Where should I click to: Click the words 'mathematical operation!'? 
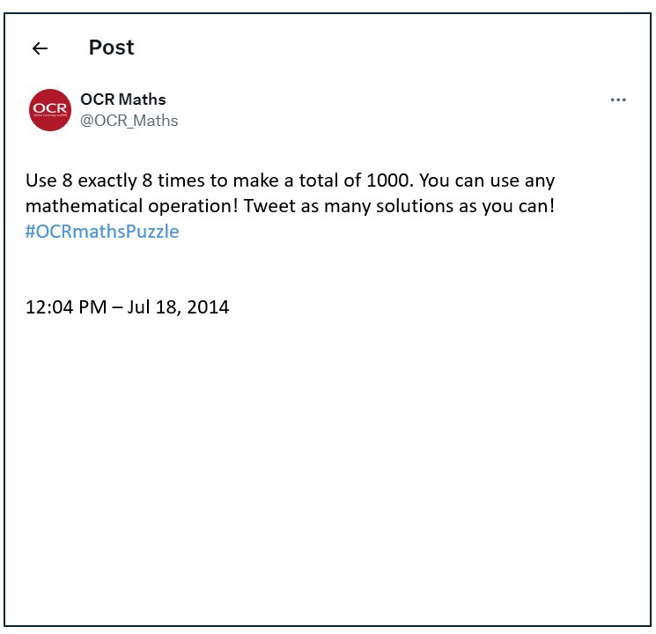tap(132, 206)
